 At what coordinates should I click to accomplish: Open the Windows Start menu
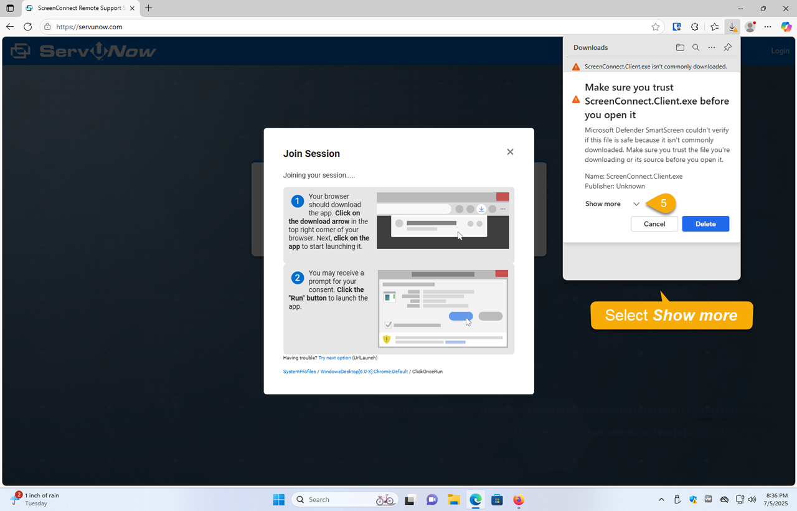point(278,500)
